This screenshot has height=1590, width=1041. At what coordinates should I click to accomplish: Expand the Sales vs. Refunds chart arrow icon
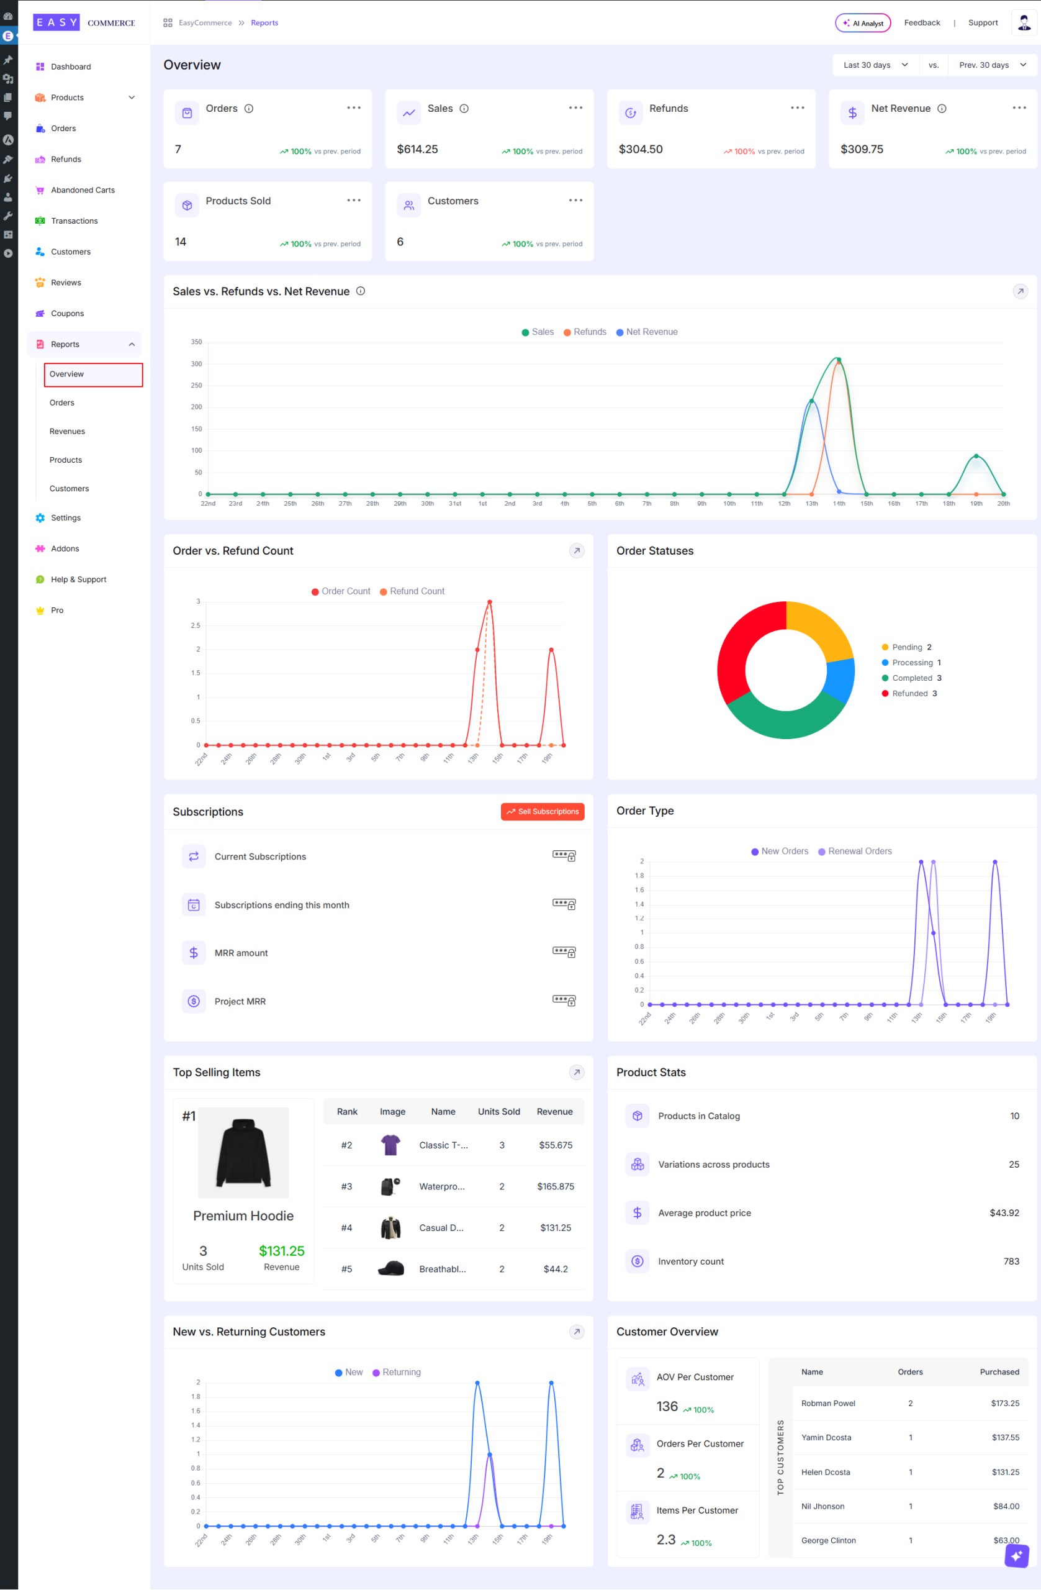click(x=1020, y=291)
